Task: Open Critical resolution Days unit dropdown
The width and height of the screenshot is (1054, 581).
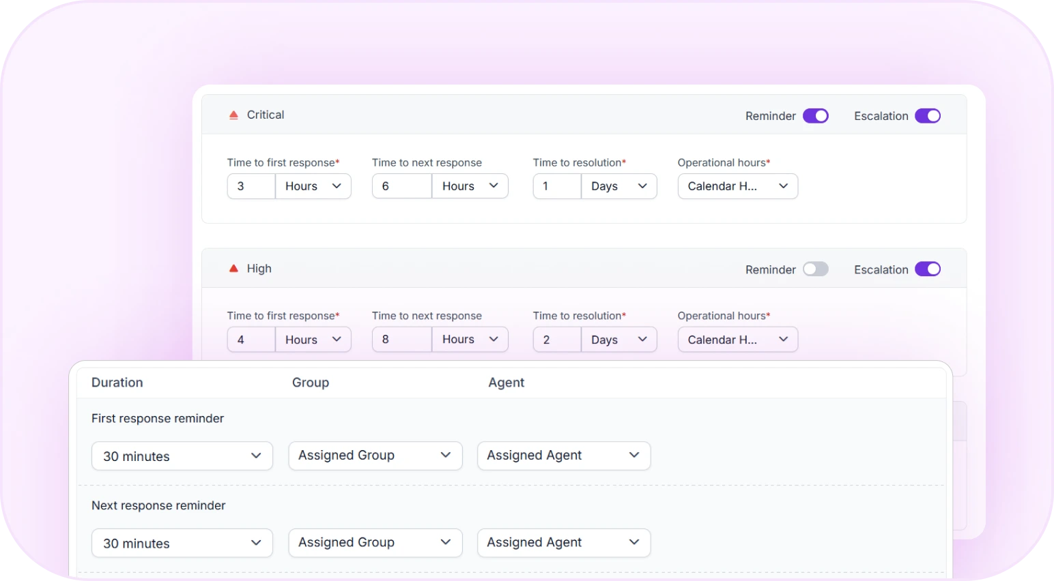Action: click(x=619, y=186)
